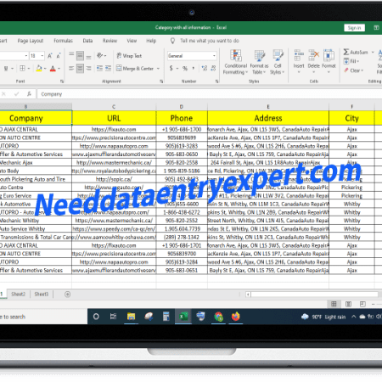Open the General number format dropdown
382x382 pixels.
[x=214, y=56]
